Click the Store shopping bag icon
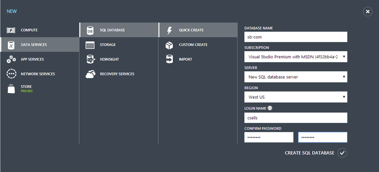The height and width of the screenshot is (172, 379). tap(11, 89)
